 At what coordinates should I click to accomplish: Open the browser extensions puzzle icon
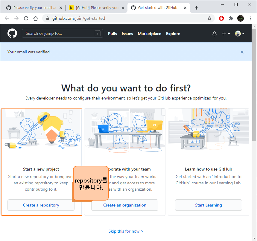[x=231, y=18]
